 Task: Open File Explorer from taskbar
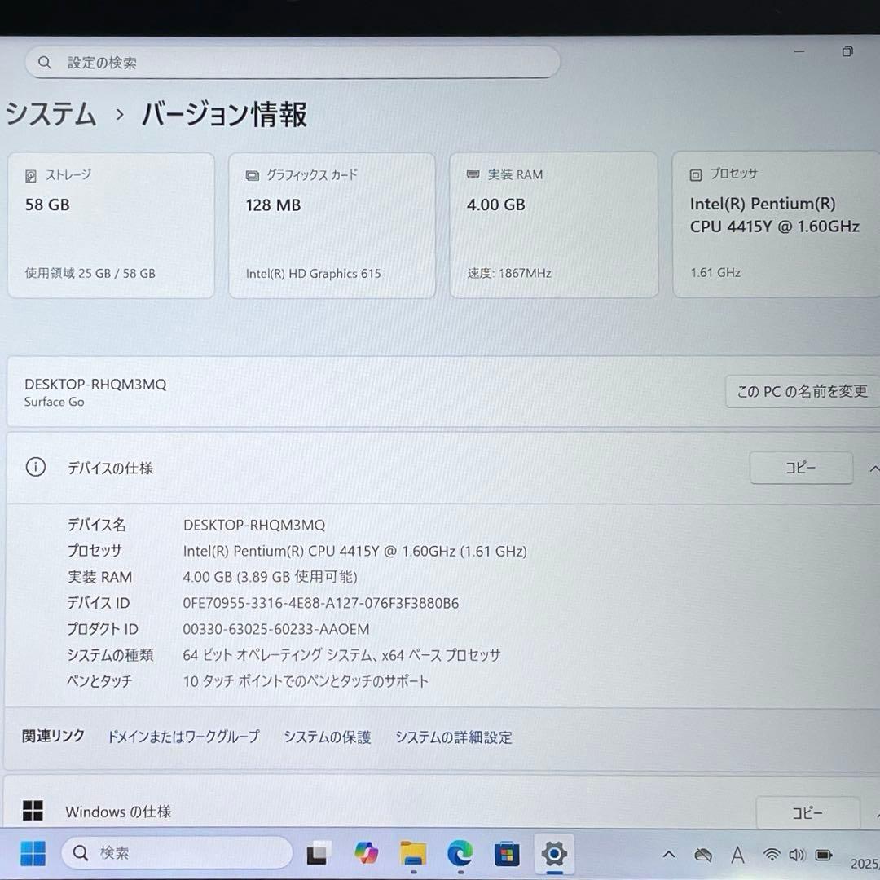pos(413,854)
